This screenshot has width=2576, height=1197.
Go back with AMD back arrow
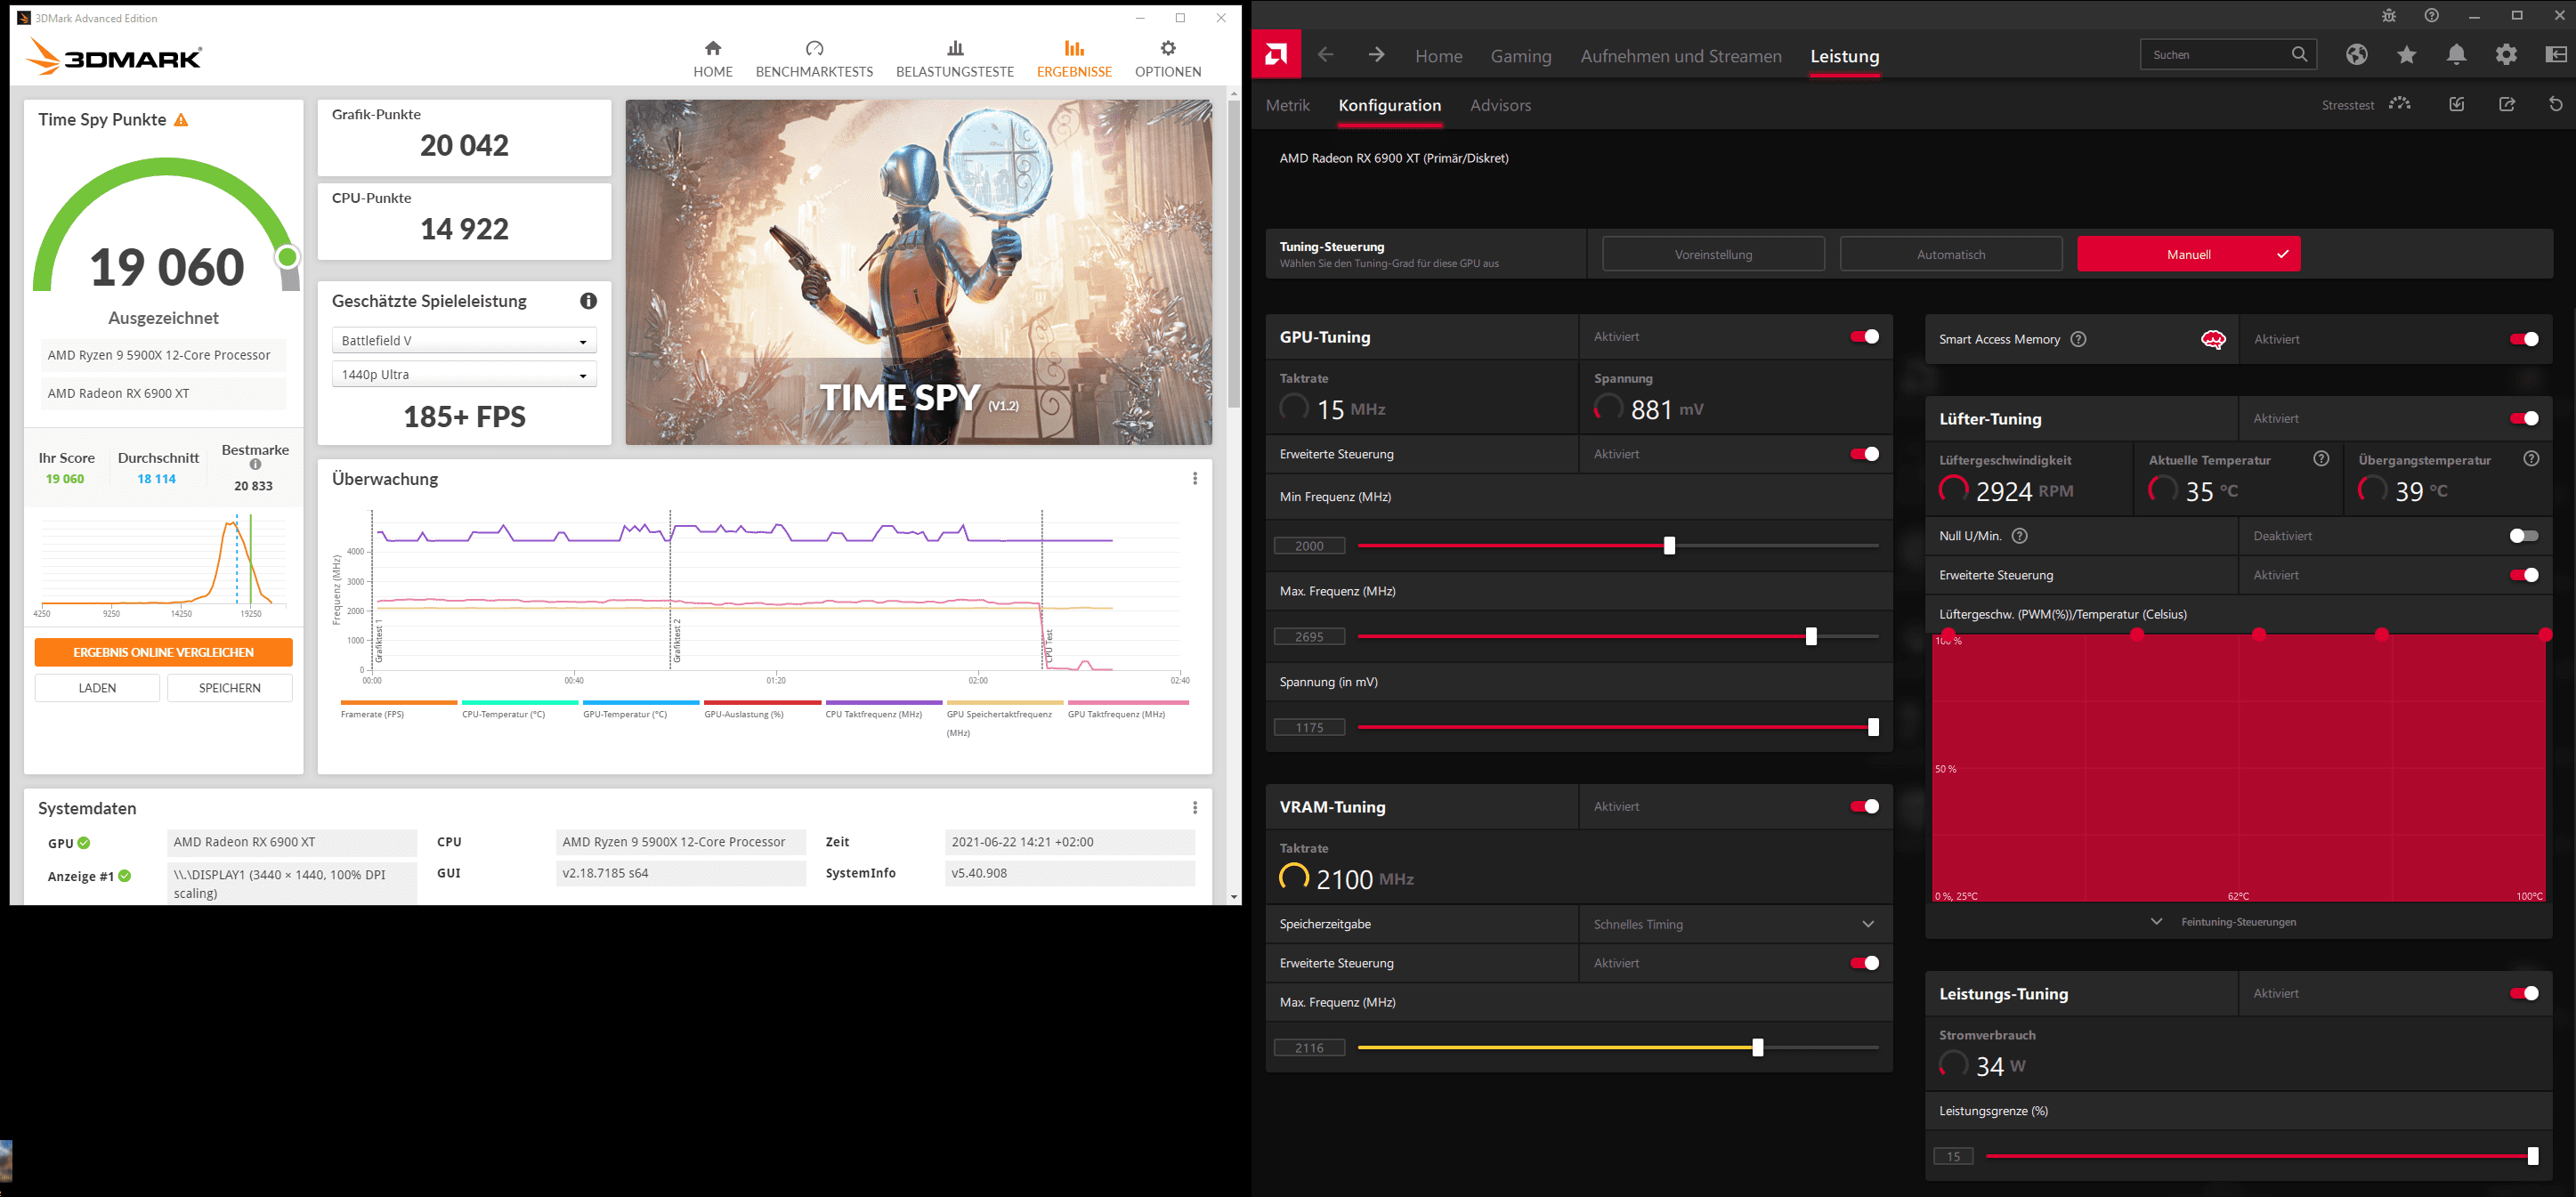[x=1326, y=55]
